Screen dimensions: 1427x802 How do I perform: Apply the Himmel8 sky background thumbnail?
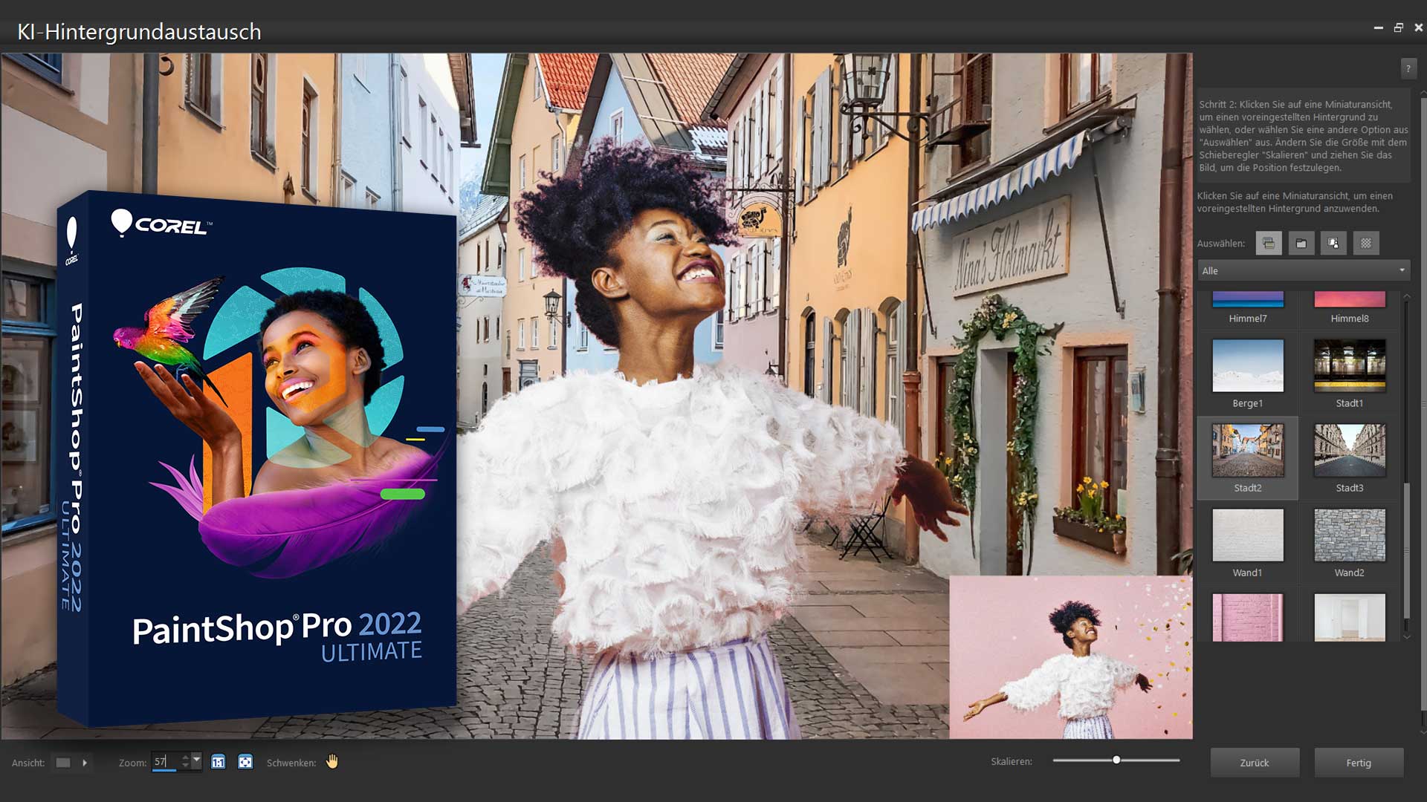click(1349, 299)
